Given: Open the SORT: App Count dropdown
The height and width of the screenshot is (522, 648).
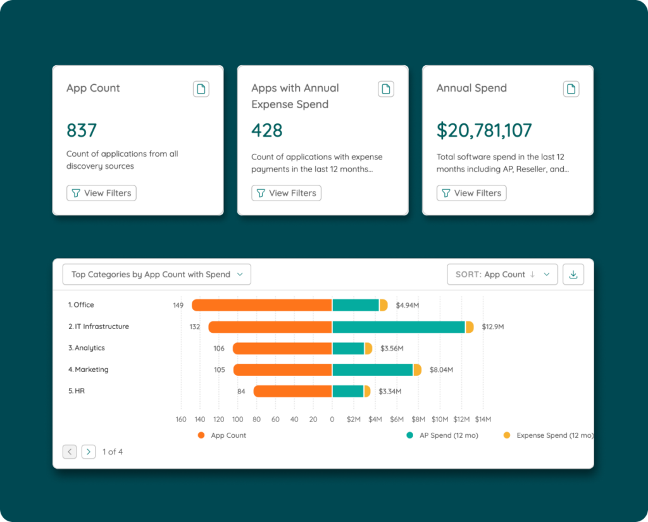Looking at the screenshot, I should (502, 275).
